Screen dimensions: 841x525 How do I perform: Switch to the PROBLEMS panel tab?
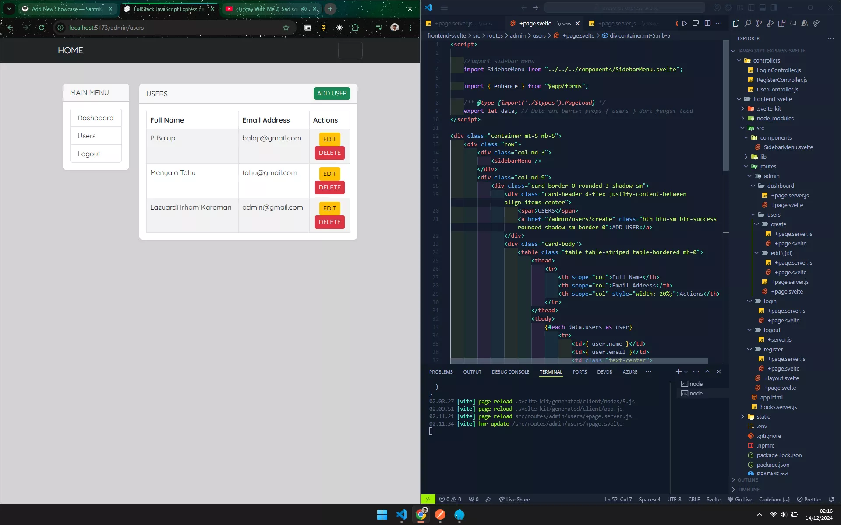[x=441, y=372]
